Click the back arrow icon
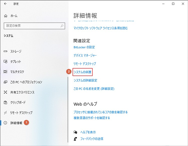Image resolution: width=188 pixels, height=146 pixels. [6, 4]
